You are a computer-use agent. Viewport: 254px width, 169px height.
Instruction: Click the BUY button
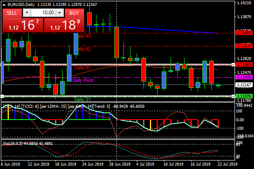[x=75, y=13]
